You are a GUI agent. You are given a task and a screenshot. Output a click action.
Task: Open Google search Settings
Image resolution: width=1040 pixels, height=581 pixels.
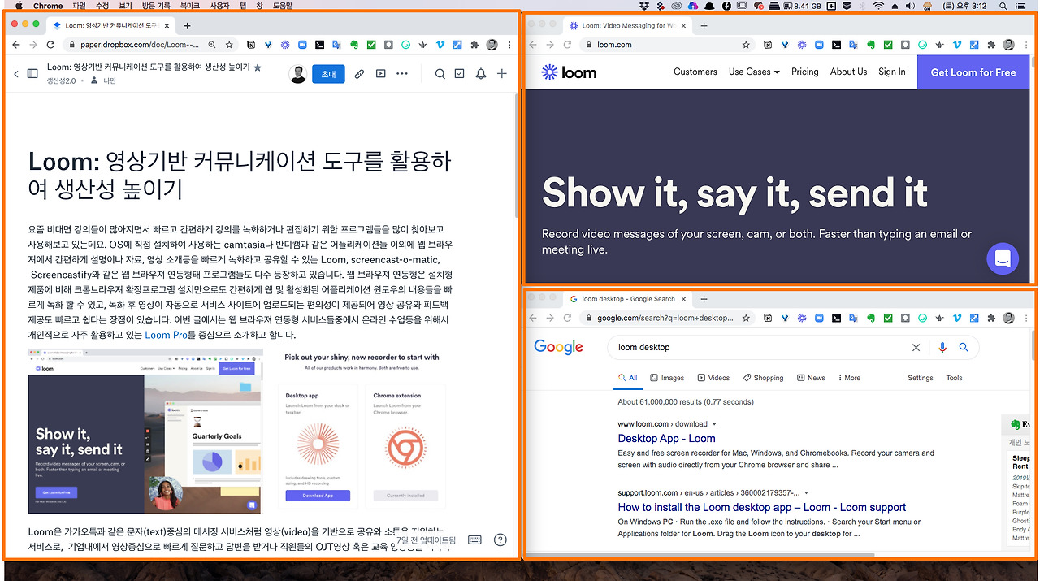pyautogui.click(x=921, y=378)
